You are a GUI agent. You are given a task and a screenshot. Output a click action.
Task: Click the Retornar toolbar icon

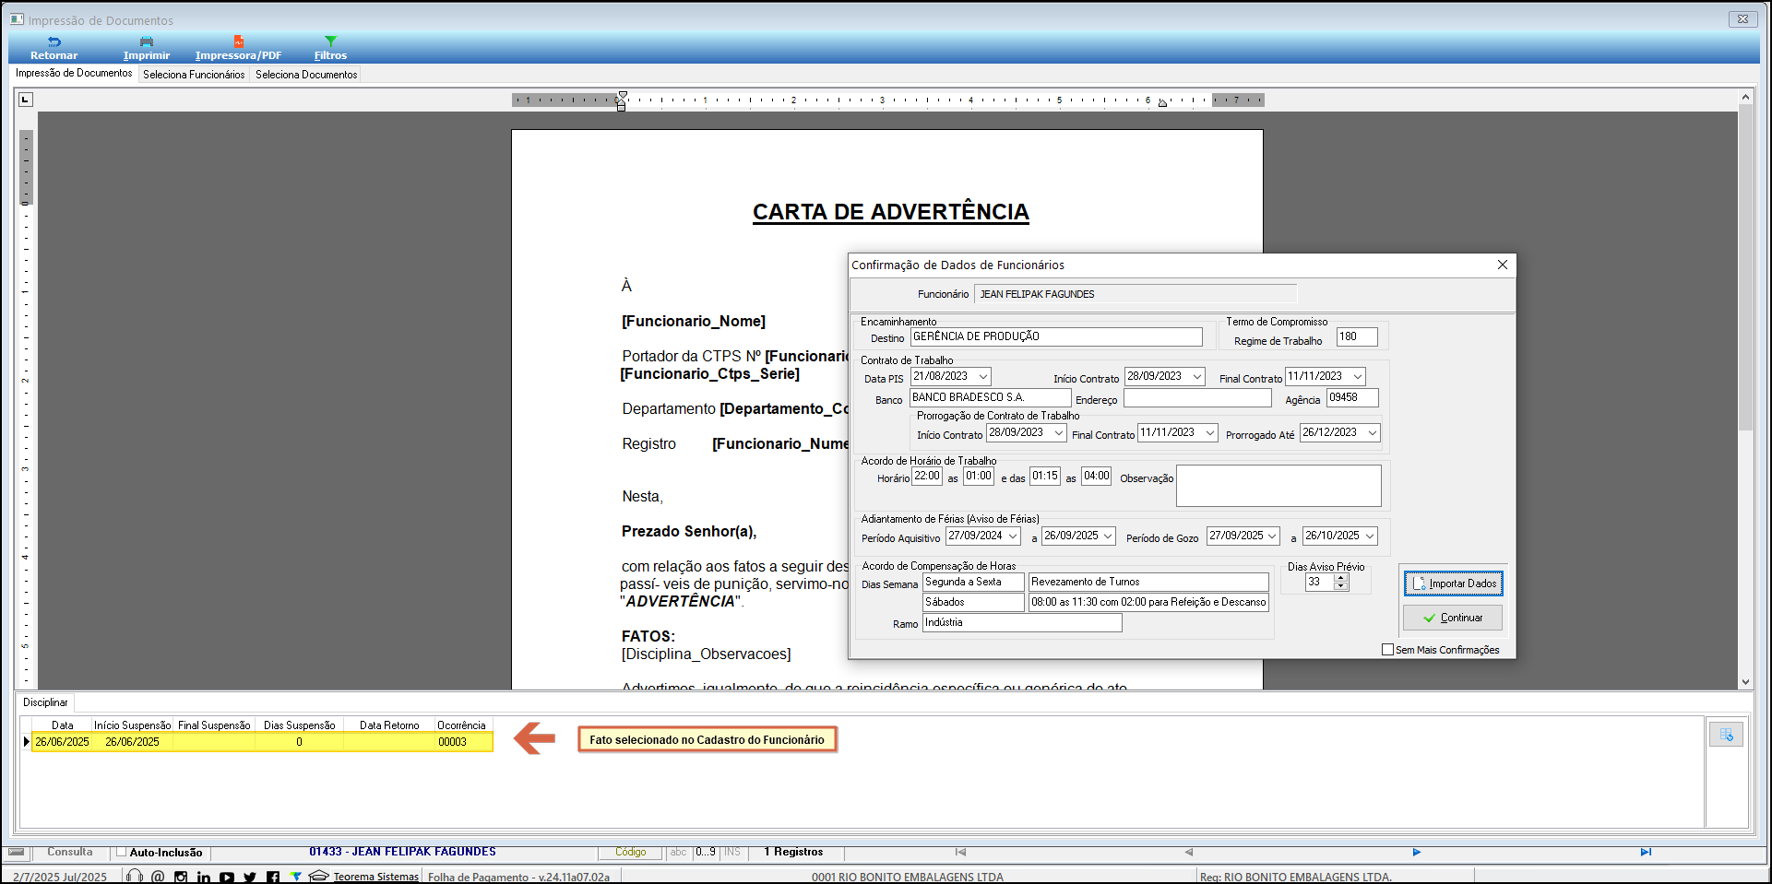click(54, 41)
